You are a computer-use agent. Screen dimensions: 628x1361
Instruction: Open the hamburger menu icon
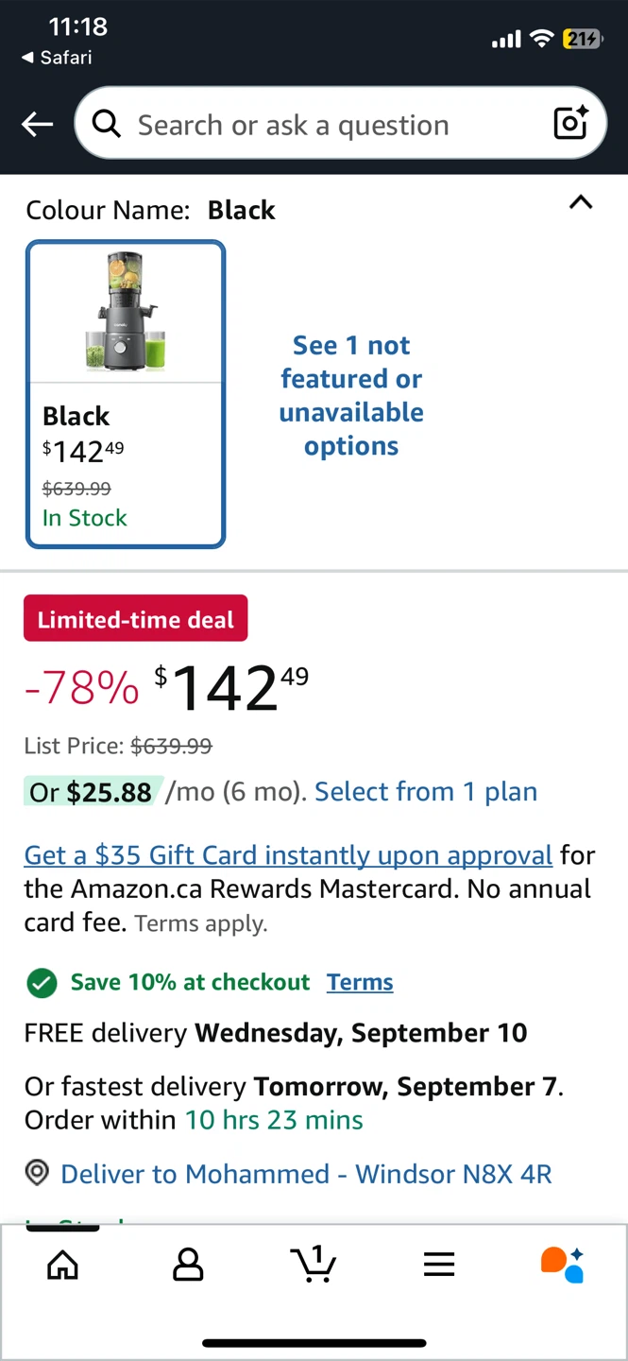439,1265
